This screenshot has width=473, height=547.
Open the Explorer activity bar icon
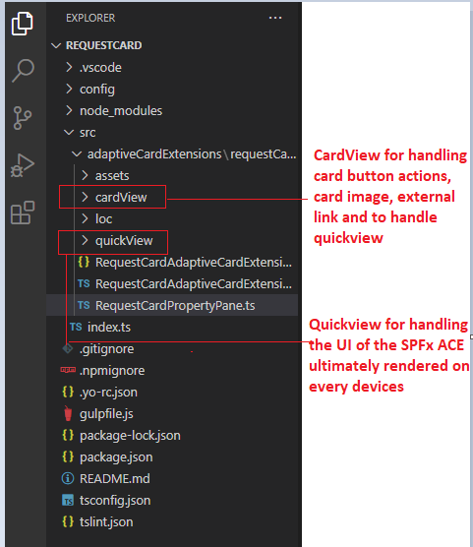point(23,24)
